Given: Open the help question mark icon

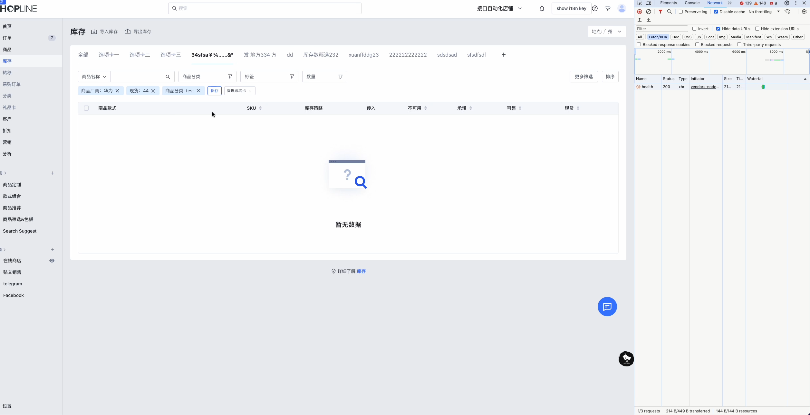Looking at the screenshot, I should [595, 9].
